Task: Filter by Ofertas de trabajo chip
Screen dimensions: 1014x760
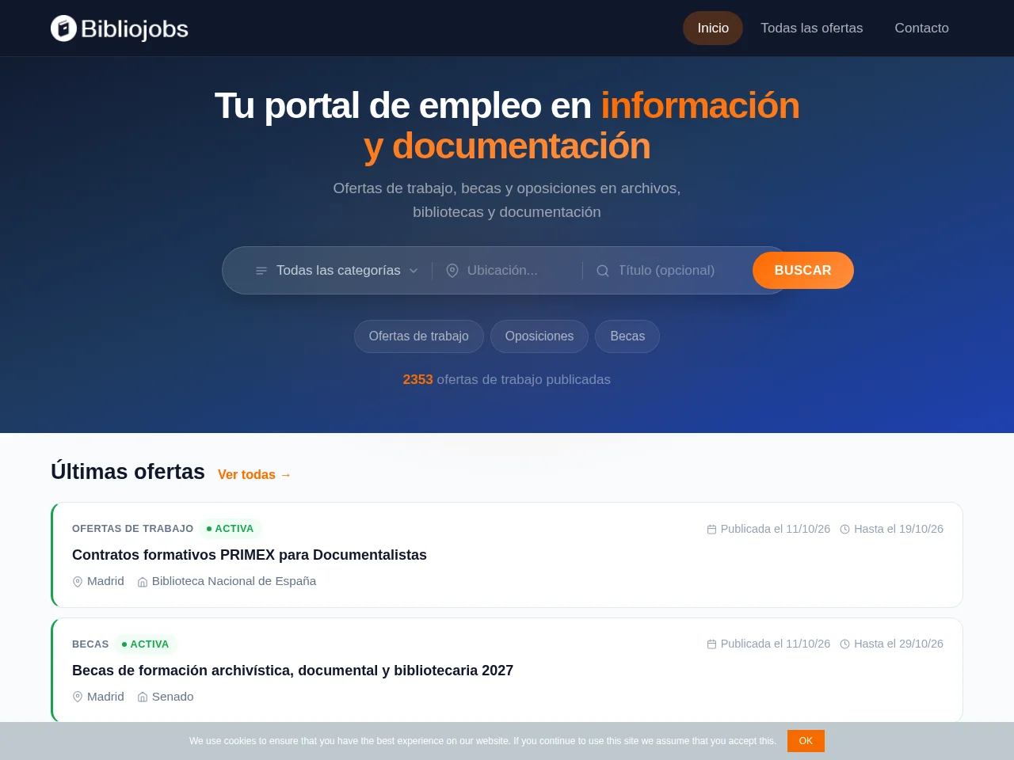Action: pos(419,336)
